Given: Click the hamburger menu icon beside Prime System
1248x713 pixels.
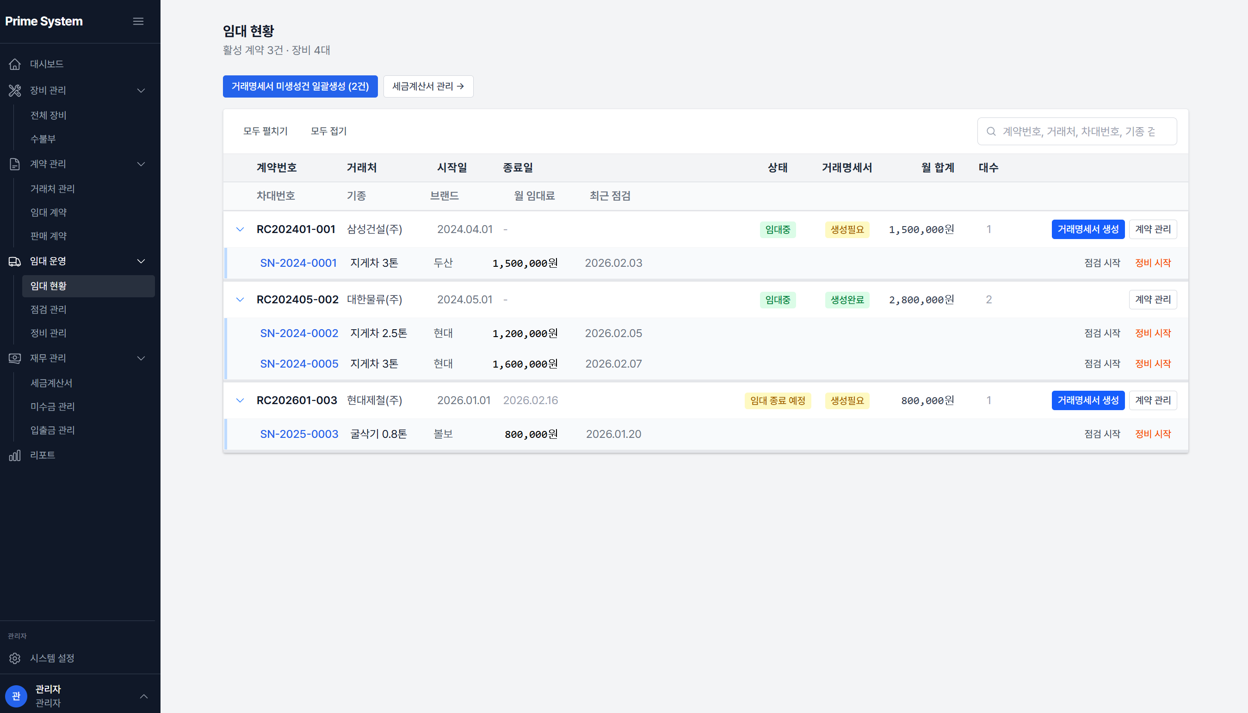Looking at the screenshot, I should click(x=138, y=22).
